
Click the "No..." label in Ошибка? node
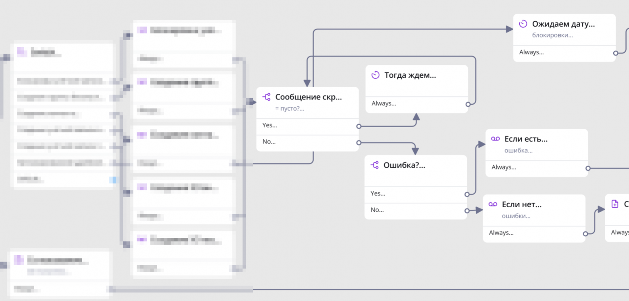(377, 210)
